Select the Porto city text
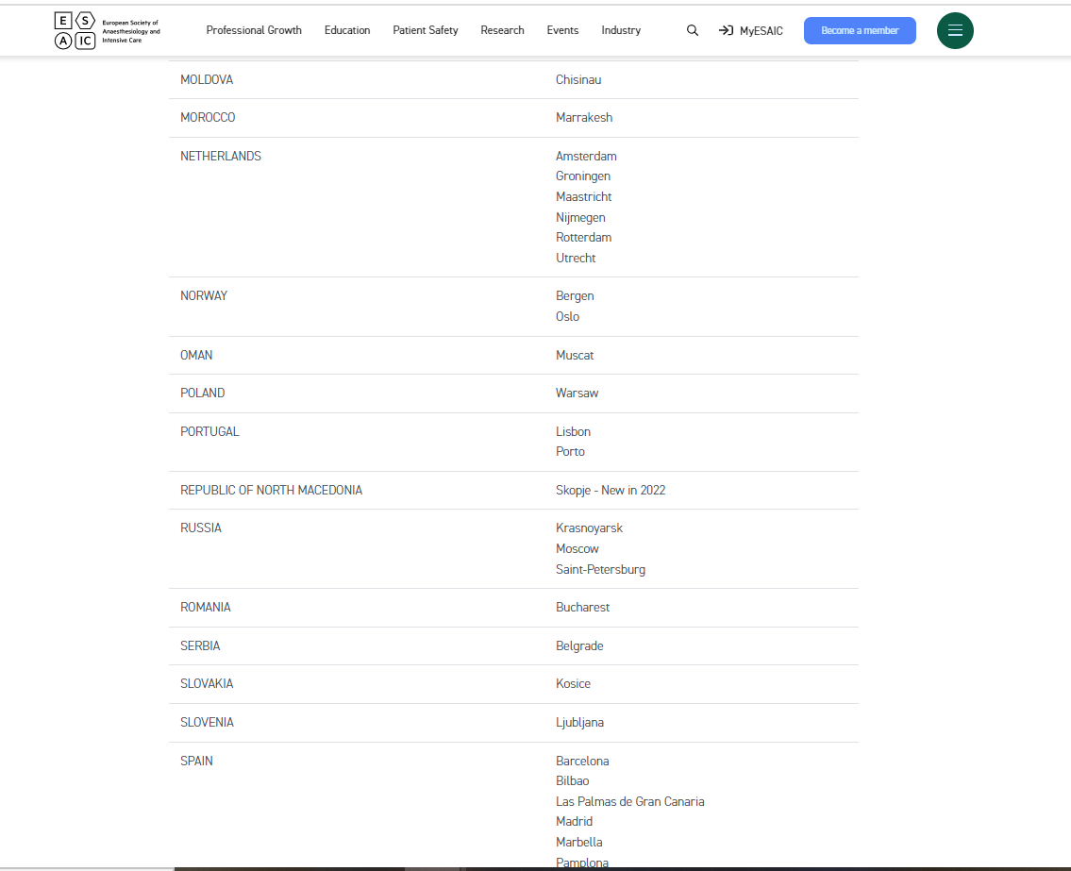This screenshot has width=1071, height=871. [x=570, y=452]
